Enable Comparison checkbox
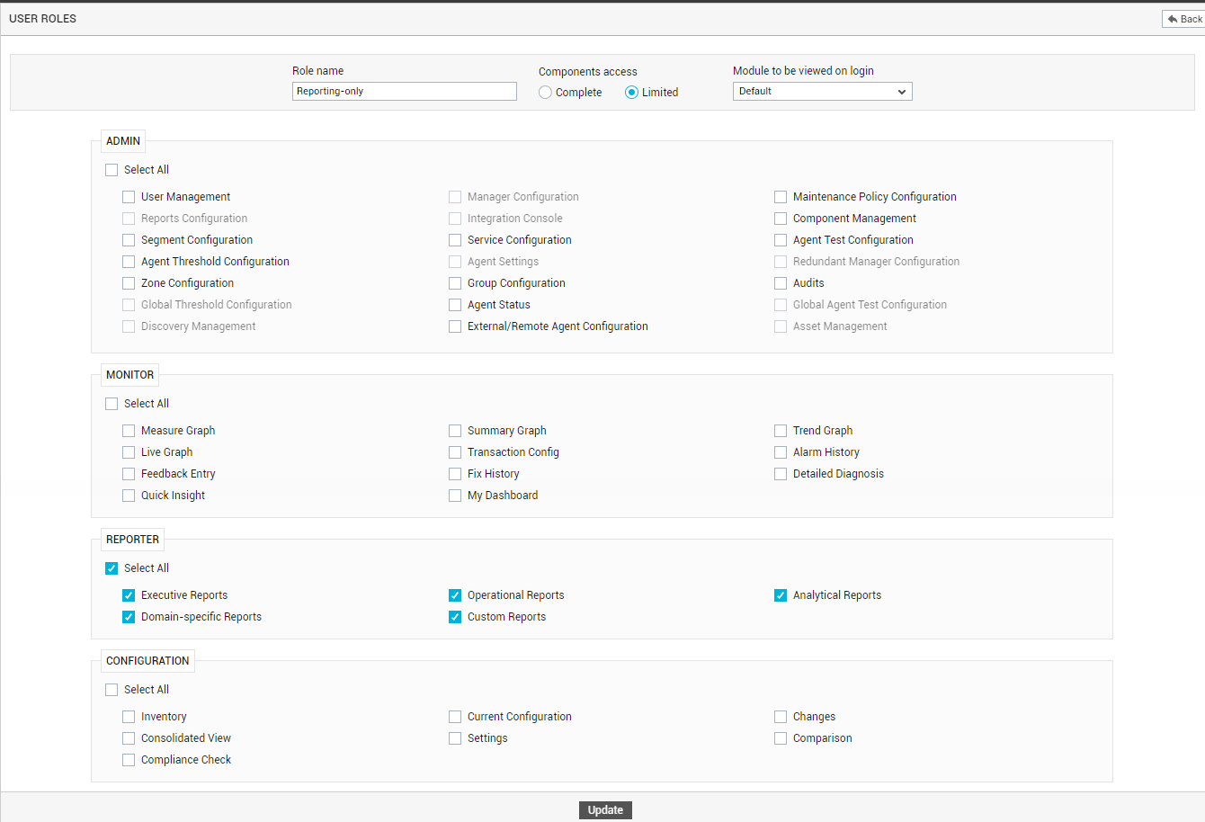This screenshot has height=822, width=1205. (781, 738)
